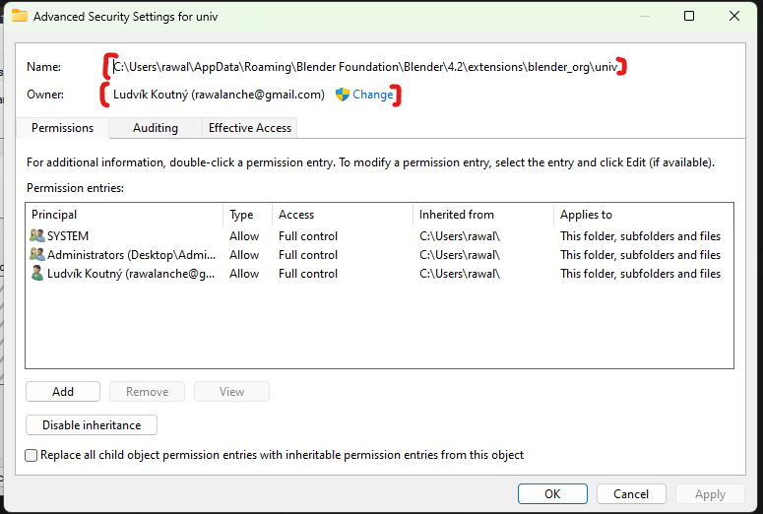Select the SYSTEM permission entry
The width and height of the screenshot is (763, 514).
(x=379, y=236)
